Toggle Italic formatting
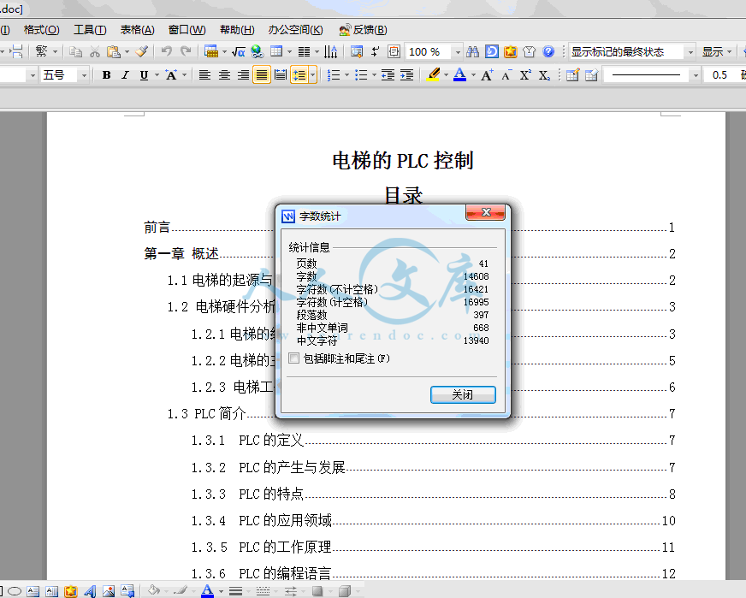Screen dimensions: 746x598 tap(125, 74)
